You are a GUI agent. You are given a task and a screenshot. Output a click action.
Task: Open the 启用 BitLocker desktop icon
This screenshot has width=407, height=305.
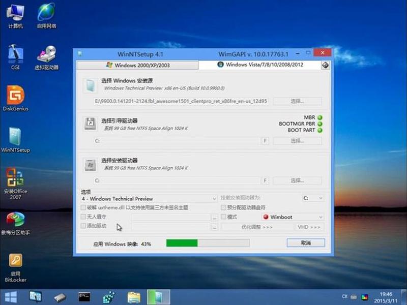click(x=16, y=268)
